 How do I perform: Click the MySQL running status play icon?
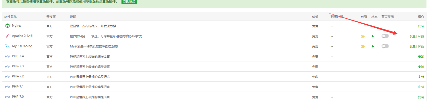click(373, 46)
